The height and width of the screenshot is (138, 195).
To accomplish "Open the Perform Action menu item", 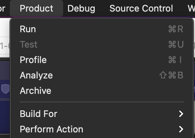I will (102, 129).
